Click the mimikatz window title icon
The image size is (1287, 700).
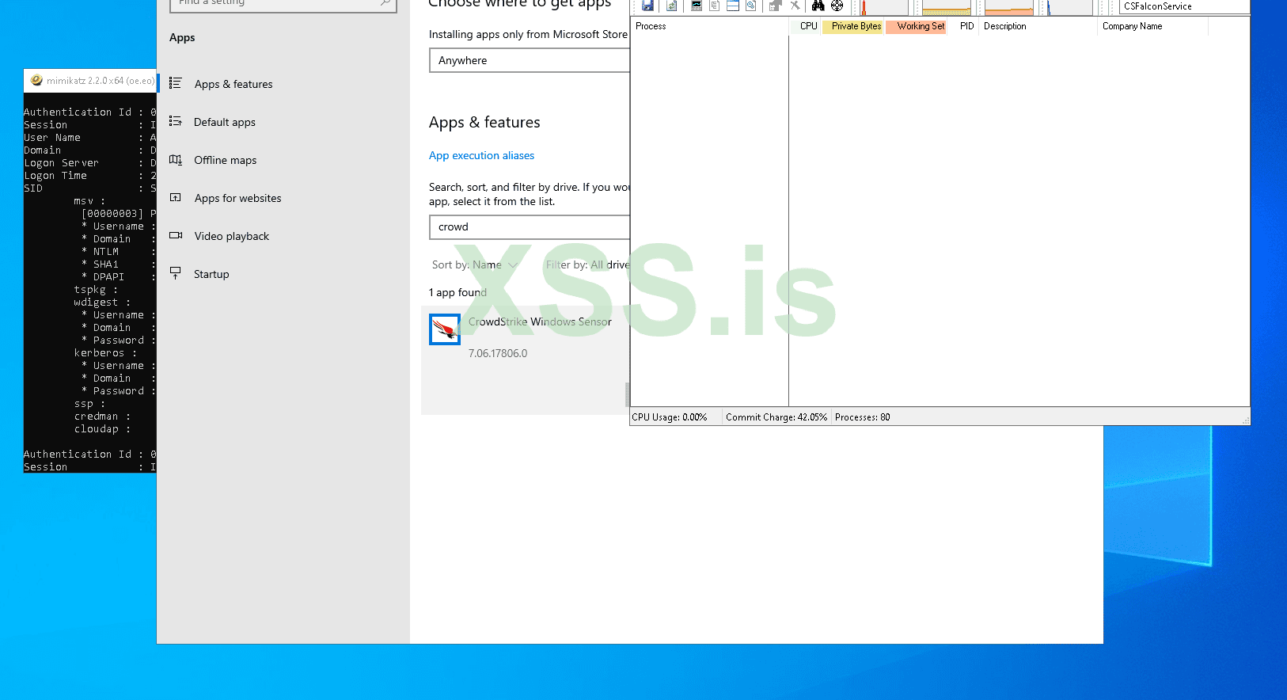tap(36, 80)
